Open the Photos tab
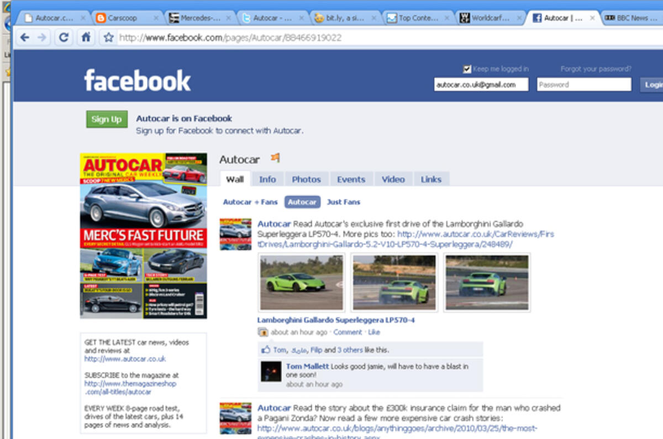 [307, 179]
